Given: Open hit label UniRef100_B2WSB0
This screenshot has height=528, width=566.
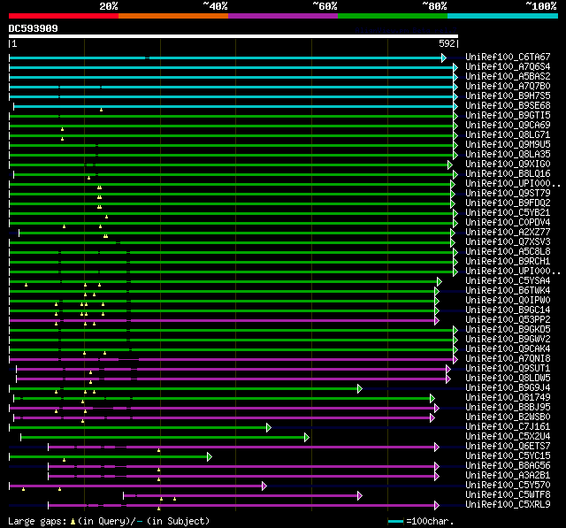Looking at the screenshot, I should coord(508,417).
